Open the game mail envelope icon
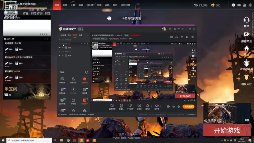This screenshot has width=254, height=143. [x=239, y=5]
